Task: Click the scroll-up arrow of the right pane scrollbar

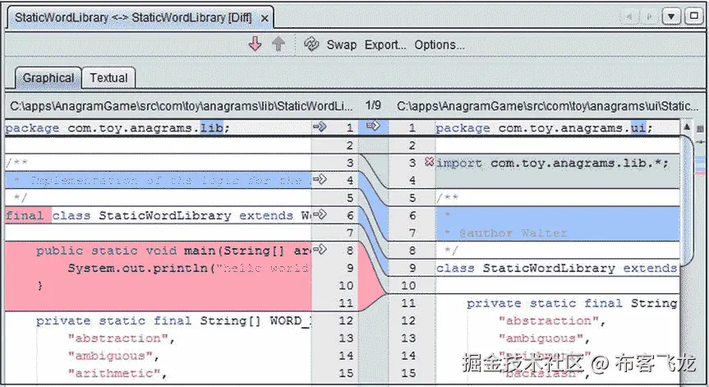Action: (687, 127)
